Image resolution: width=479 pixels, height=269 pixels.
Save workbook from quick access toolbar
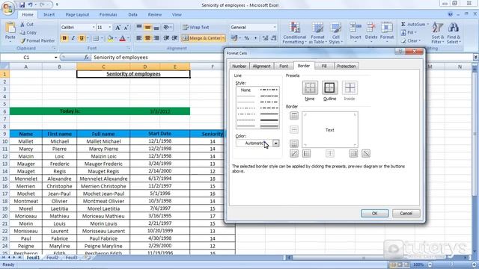pyautogui.click(x=22, y=5)
